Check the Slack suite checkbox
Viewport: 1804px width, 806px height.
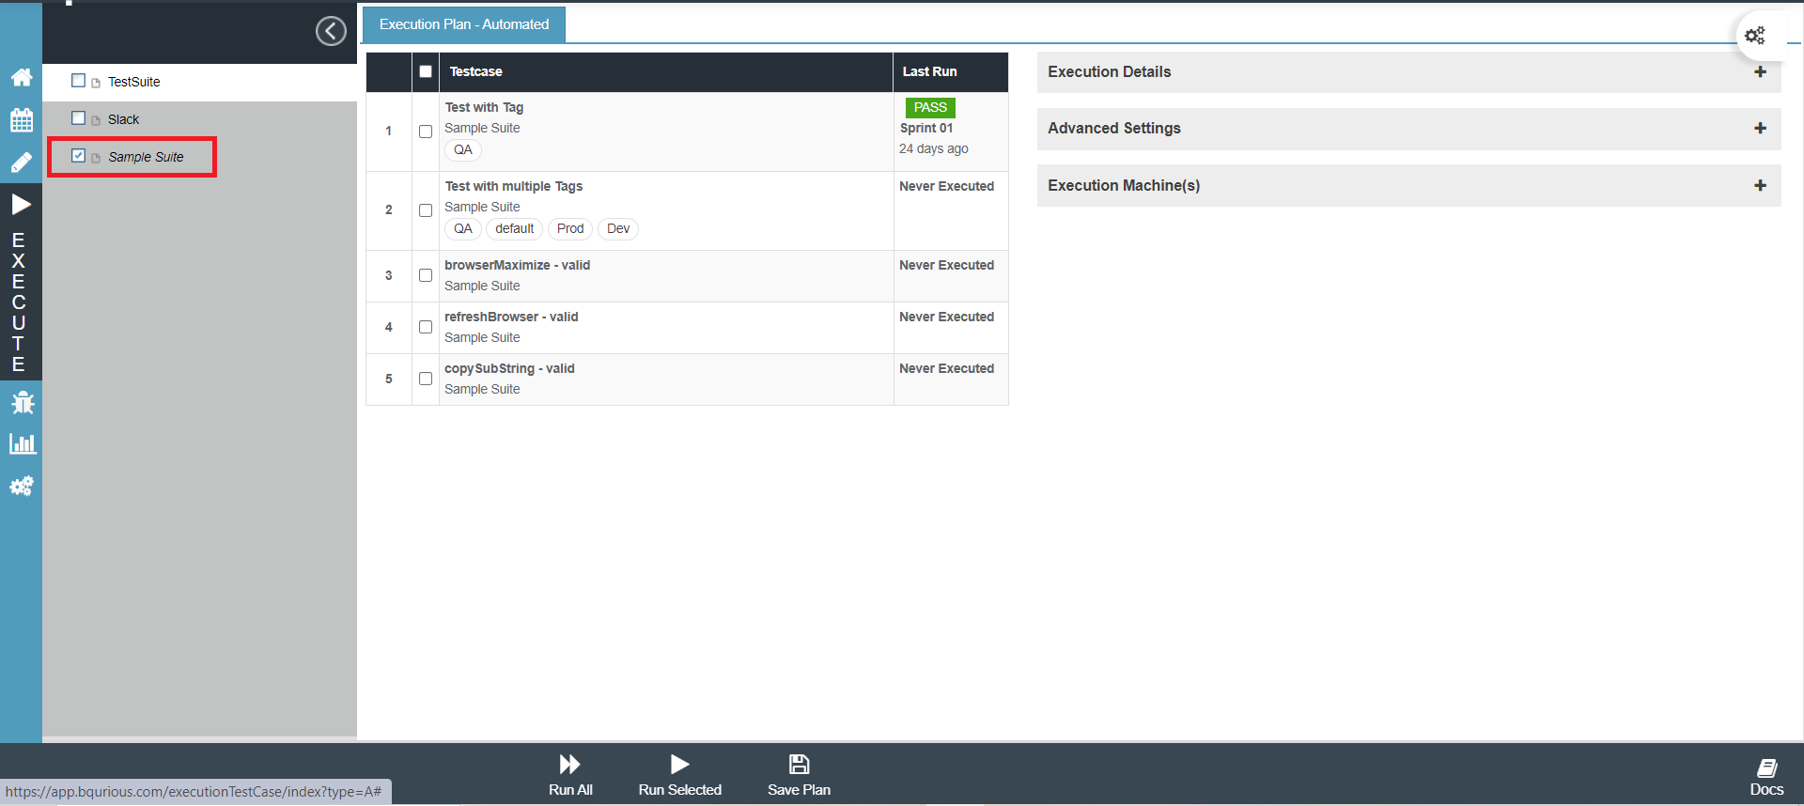pyautogui.click(x=79, y=118)
